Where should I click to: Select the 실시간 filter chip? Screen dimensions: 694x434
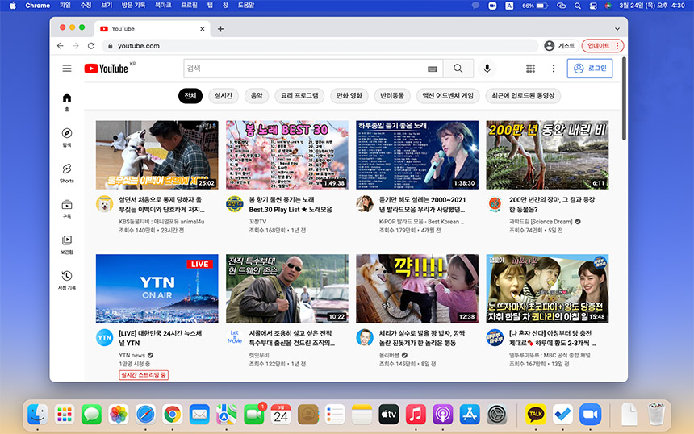coord(224,95)
